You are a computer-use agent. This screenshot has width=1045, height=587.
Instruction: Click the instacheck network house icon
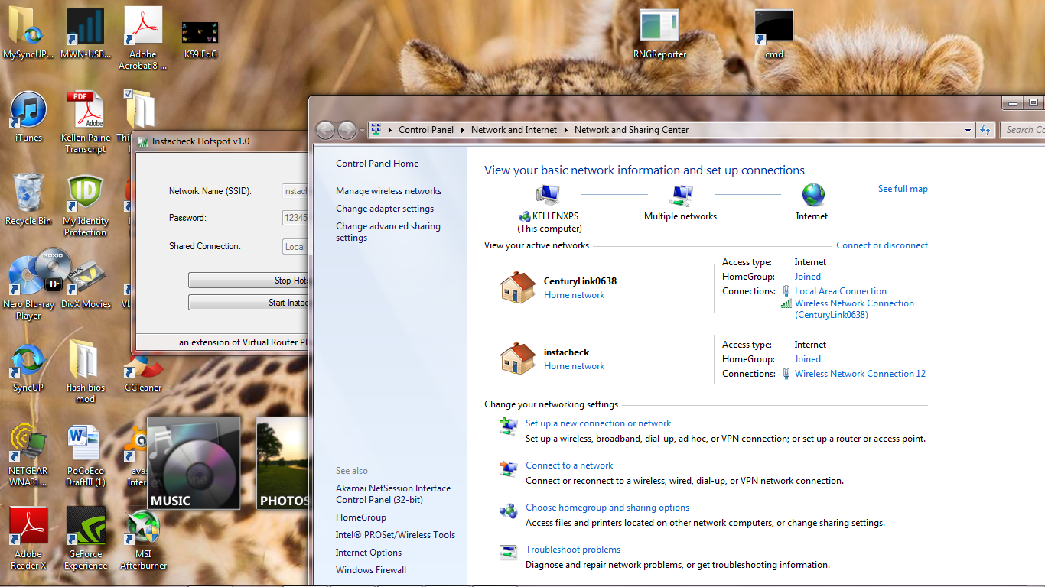517,358
